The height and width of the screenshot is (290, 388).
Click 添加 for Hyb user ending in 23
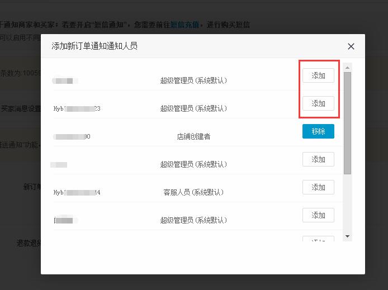(318, 103)
